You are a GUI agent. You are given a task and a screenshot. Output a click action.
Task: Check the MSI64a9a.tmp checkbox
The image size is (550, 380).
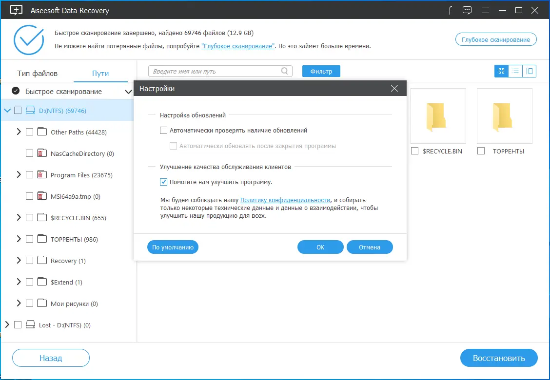click(x=29, y=196)
